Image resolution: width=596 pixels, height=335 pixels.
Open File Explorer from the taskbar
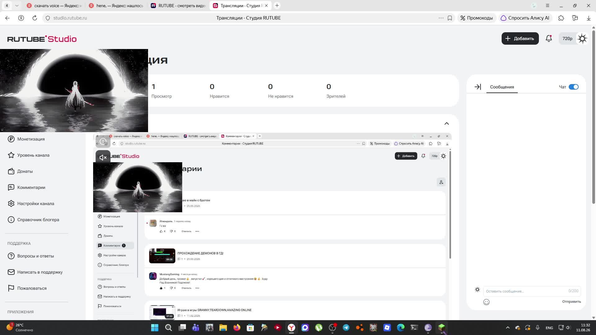(223, 328)
